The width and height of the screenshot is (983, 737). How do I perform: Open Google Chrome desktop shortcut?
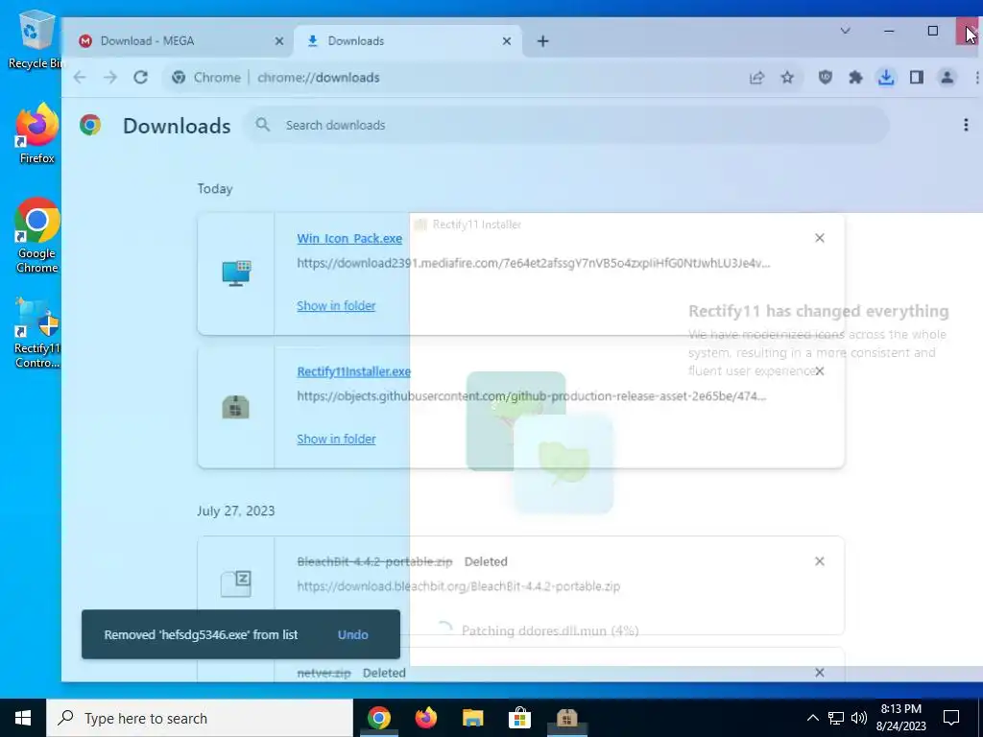(x=36, y=235)
